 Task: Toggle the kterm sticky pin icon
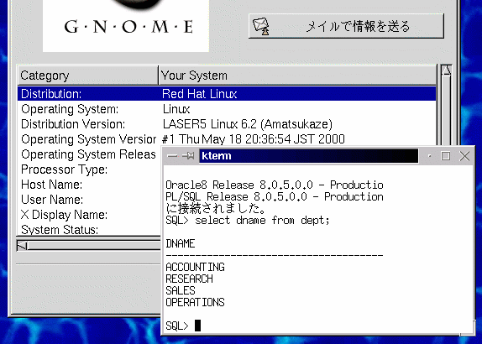click(188, 156)
